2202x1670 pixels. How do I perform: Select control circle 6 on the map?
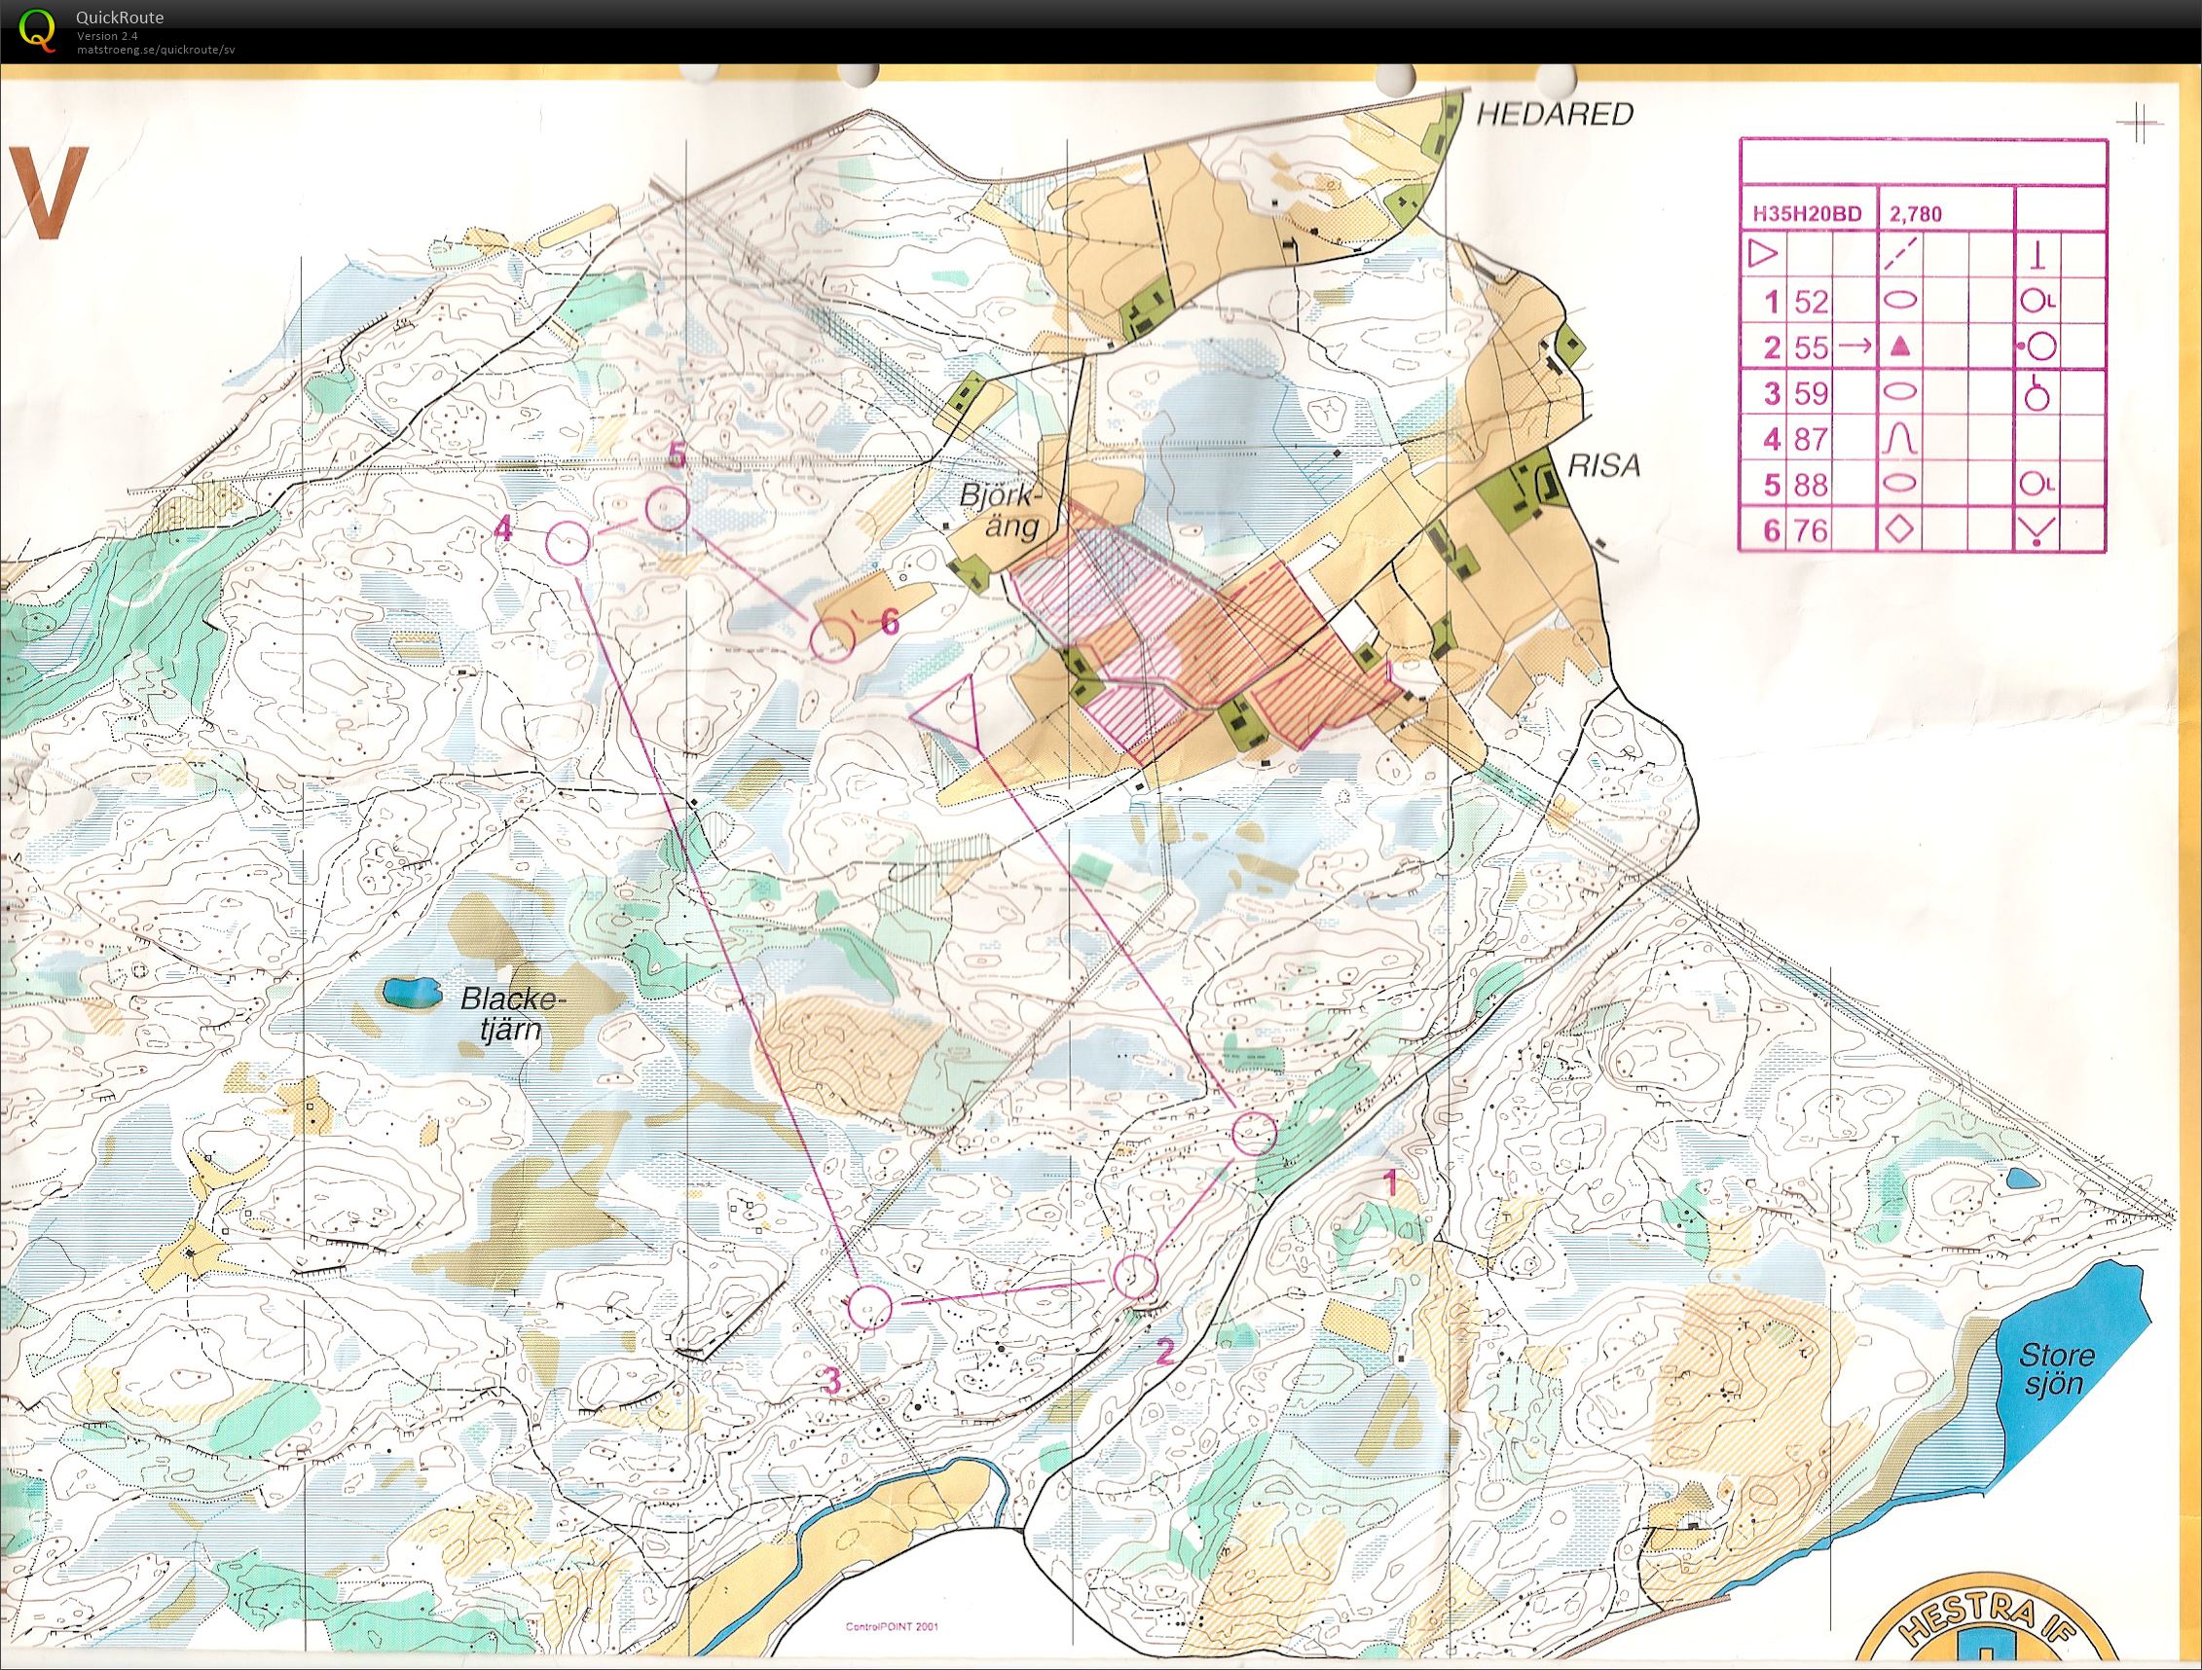point(832,640)
